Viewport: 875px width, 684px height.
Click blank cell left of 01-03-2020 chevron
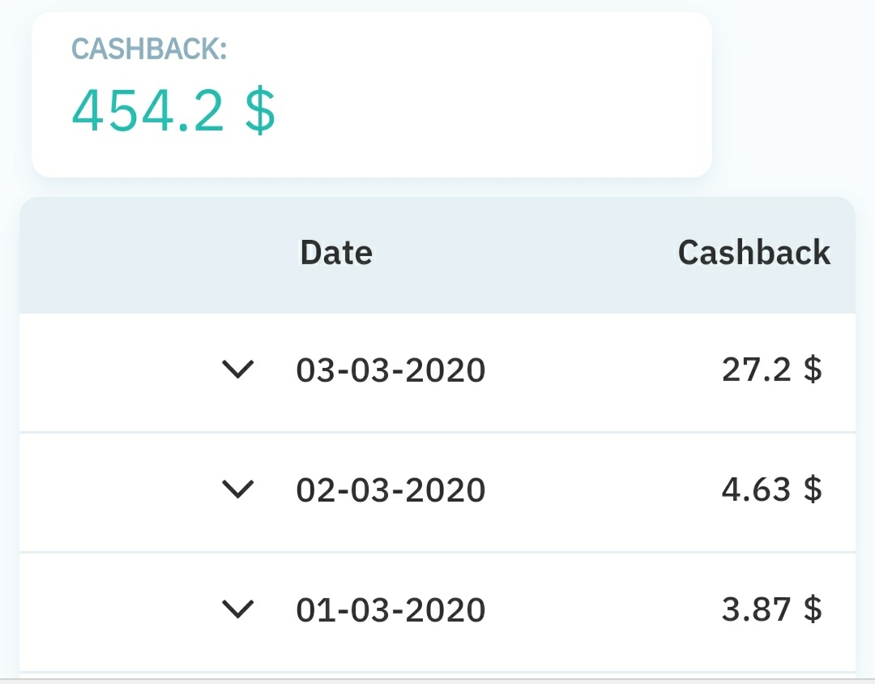(x=112, y=611)
